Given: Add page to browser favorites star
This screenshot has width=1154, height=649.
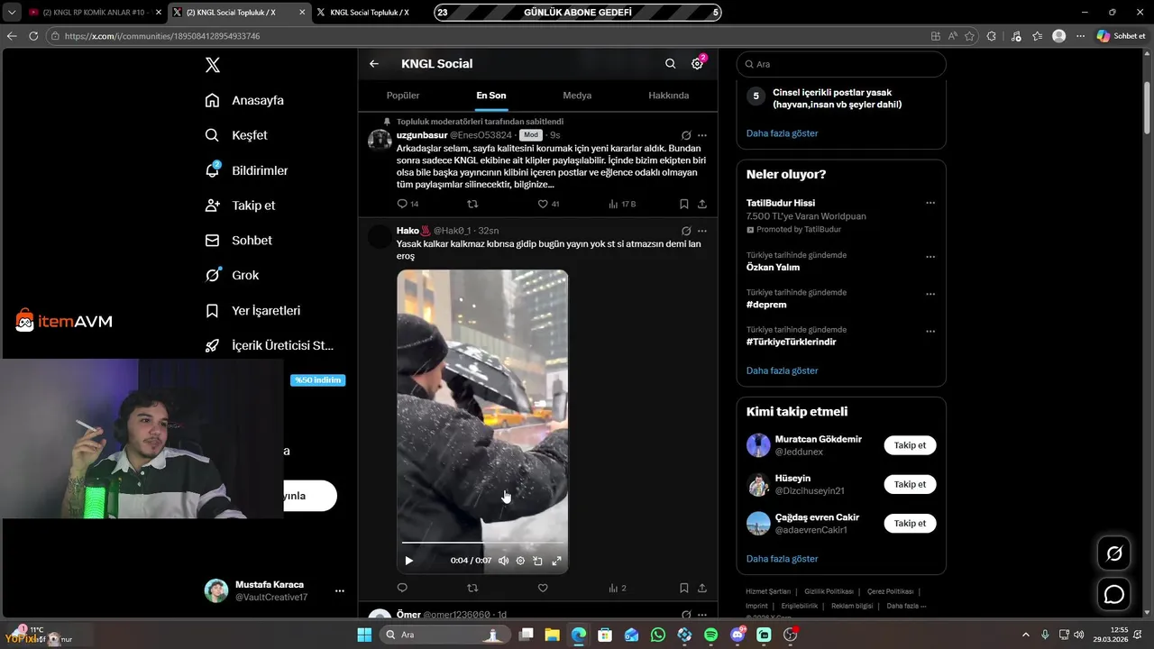Looking at the screenshot, I should pyautogui.click(x=970, y=36).
